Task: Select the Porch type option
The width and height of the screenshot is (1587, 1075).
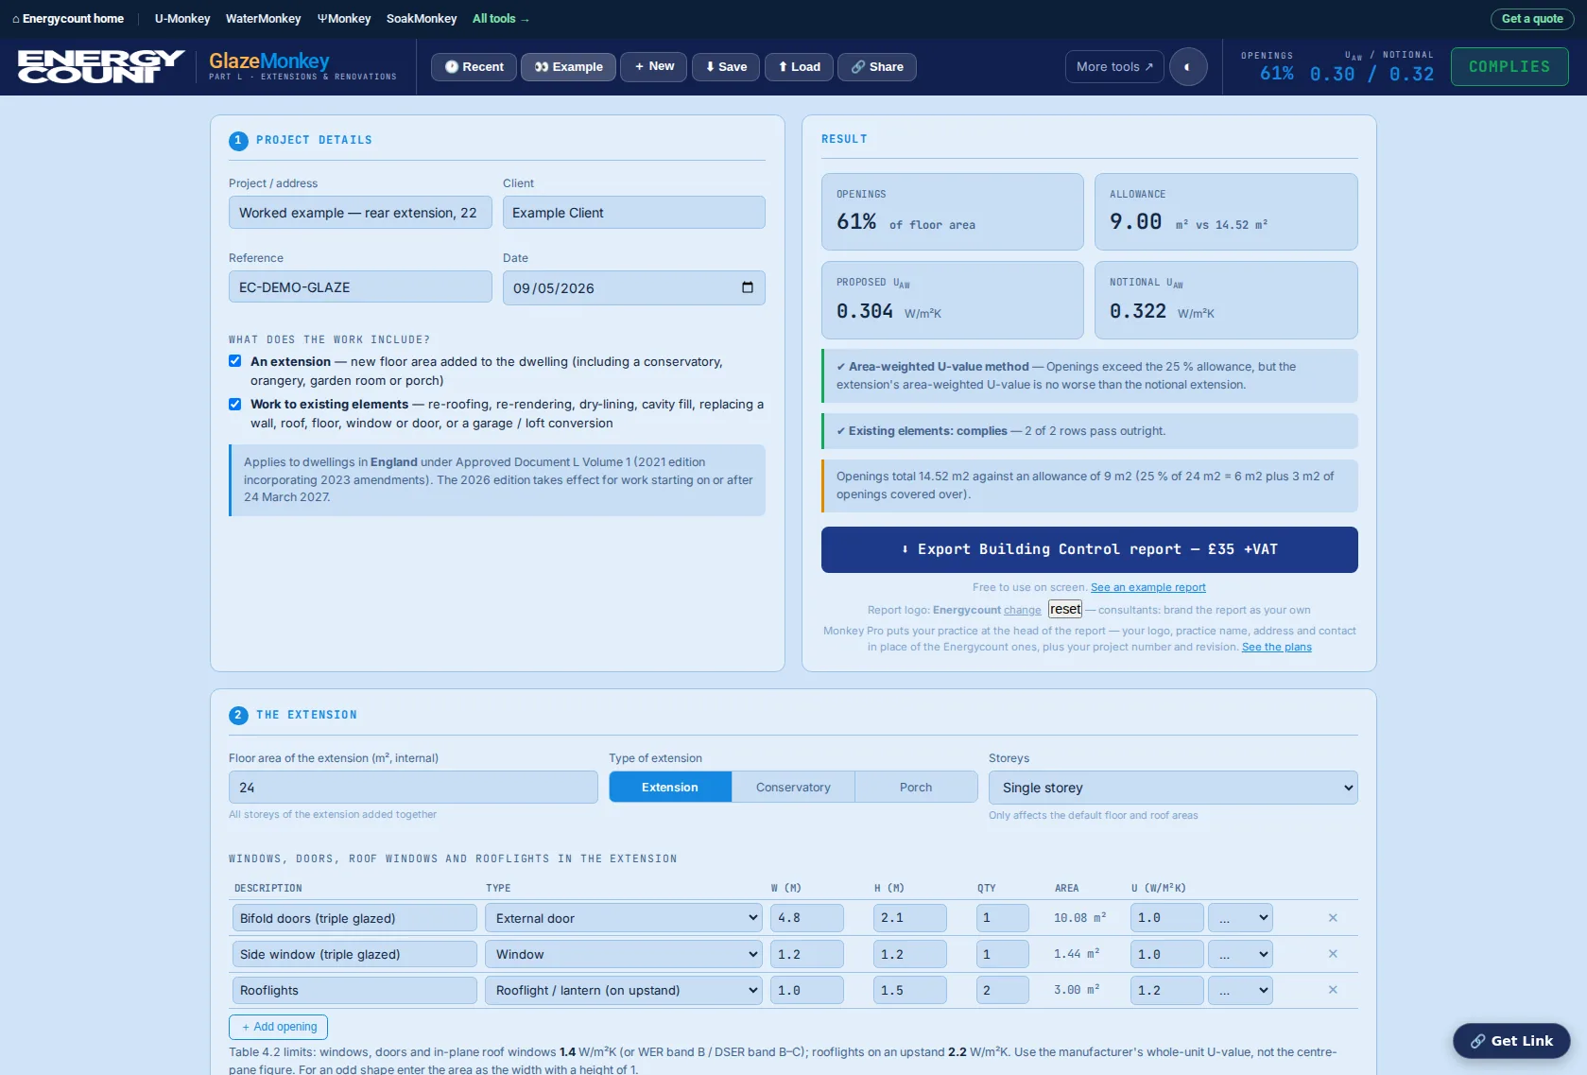Action: tap(916, 787)
